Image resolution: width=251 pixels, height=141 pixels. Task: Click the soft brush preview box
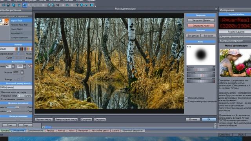(x=201, y=55)
